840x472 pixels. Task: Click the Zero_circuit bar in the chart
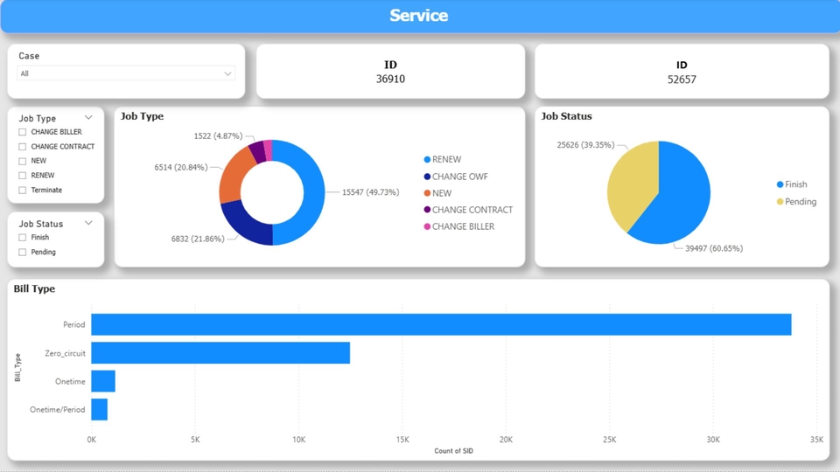point(220,353)
